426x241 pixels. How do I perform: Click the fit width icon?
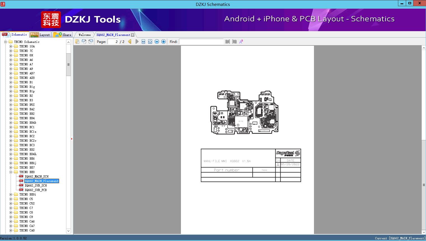click(143, 42)
